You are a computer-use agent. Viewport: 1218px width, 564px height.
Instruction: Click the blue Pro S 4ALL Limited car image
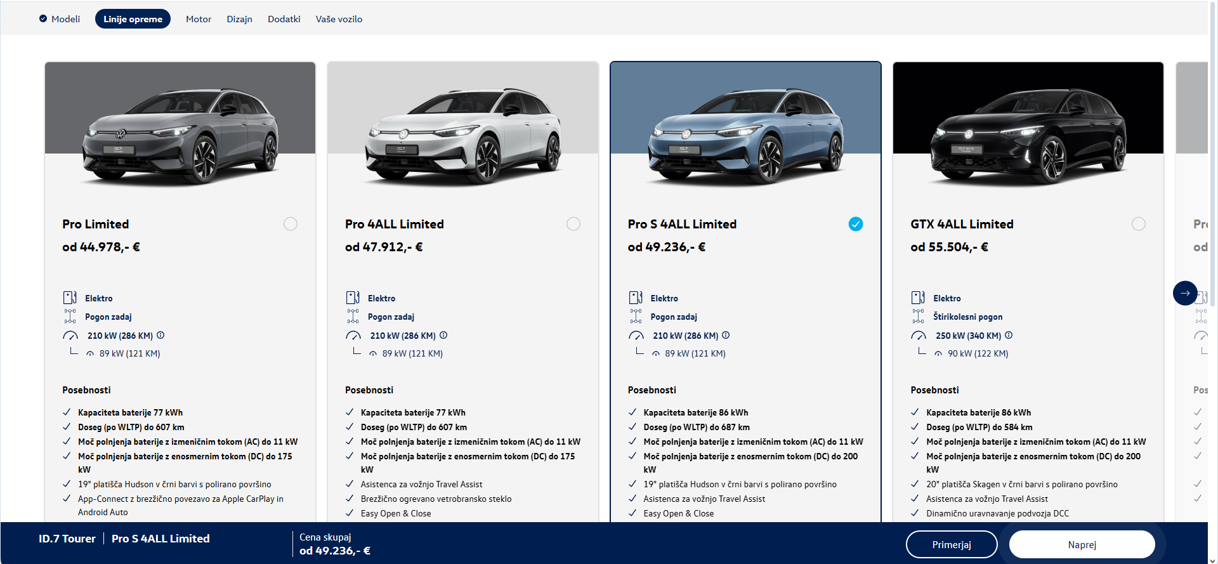tap(745, 136)
